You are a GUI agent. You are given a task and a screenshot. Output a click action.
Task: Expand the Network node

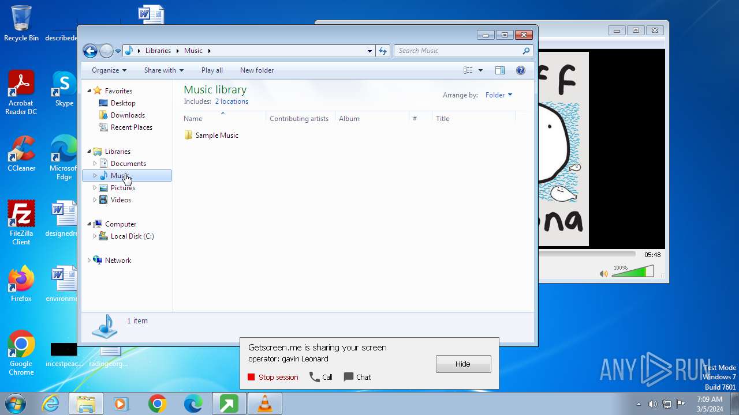click(x=89, y=261)
